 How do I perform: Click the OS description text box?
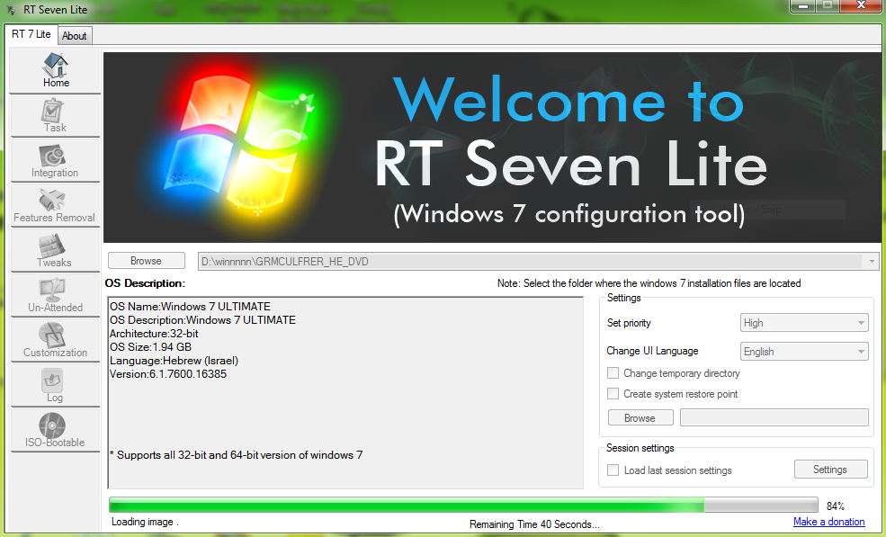click(345, 392)
